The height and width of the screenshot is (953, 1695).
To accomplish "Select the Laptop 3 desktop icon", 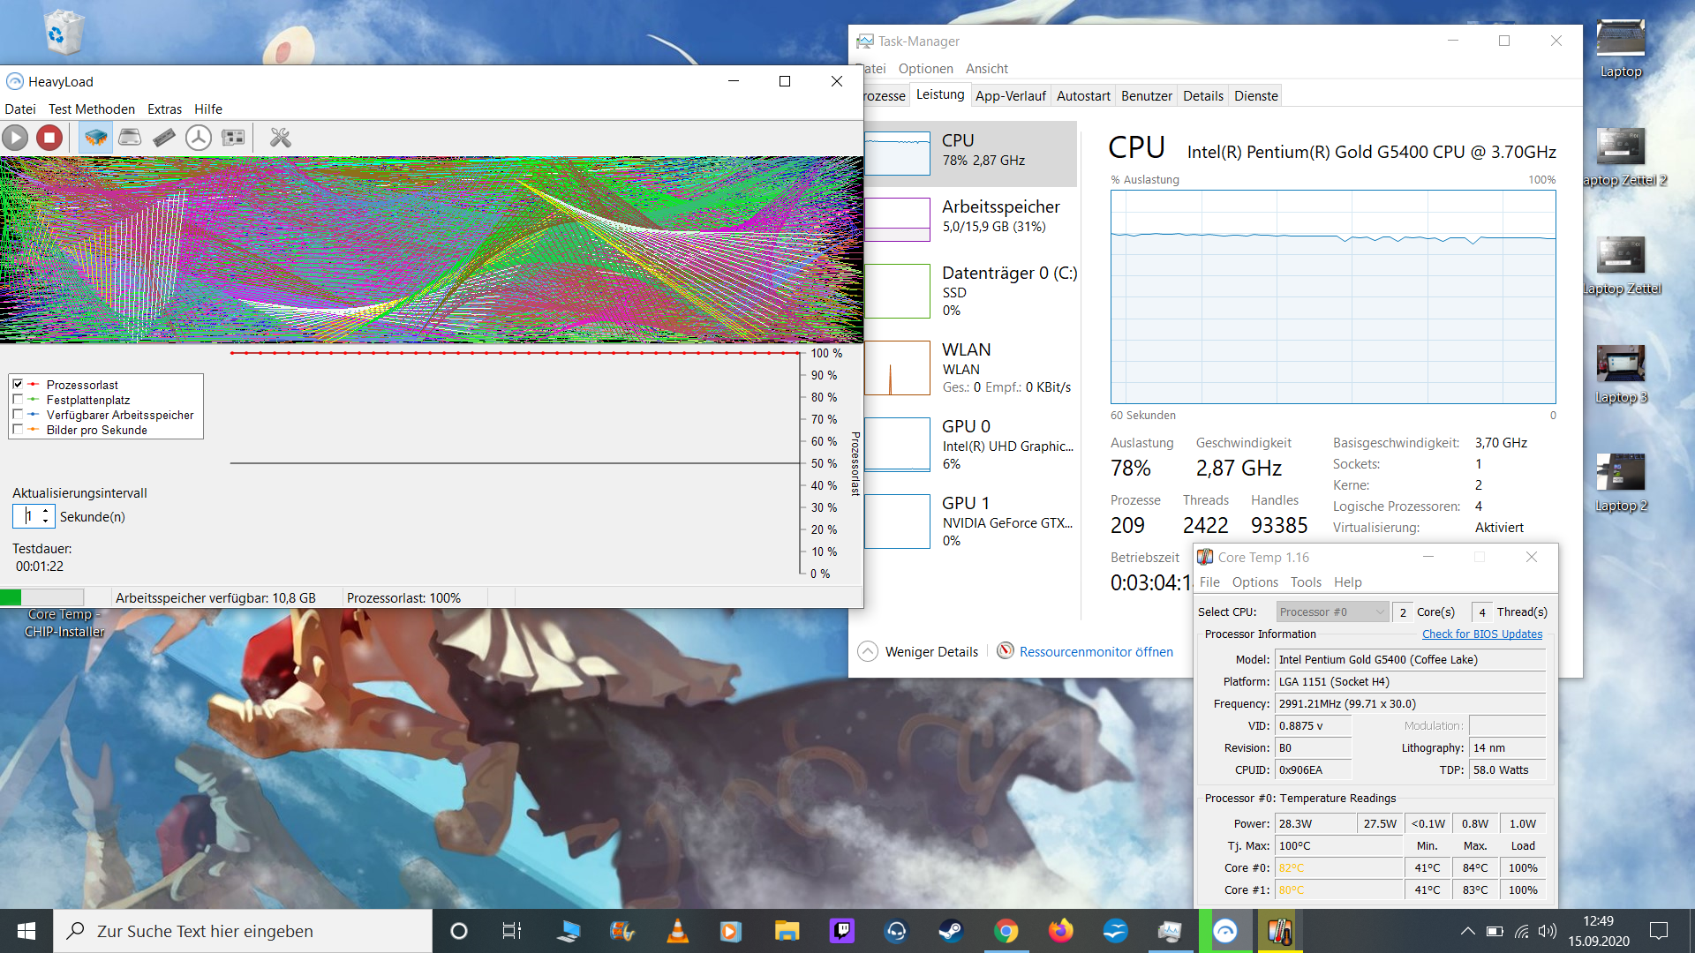I will [1621, 375].
